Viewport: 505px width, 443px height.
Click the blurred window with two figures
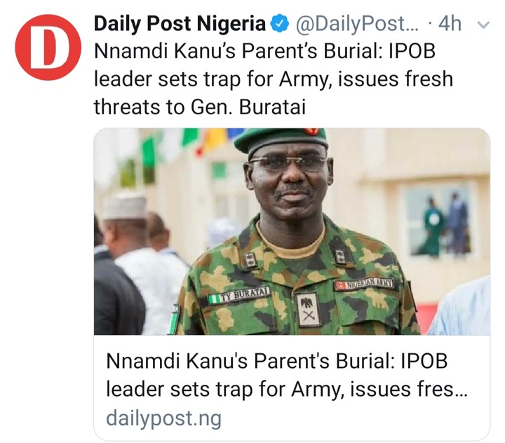pos(438,221)
